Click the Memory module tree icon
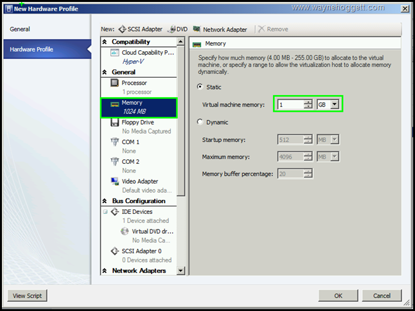This screenshot has height=311, width=415. (x=114, y=104)
